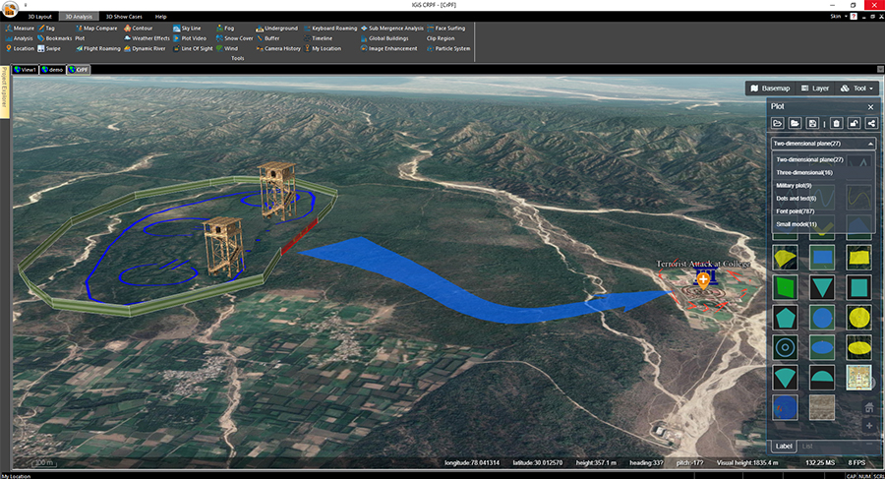Click the Measure tool in ribbon

[24, 29]
